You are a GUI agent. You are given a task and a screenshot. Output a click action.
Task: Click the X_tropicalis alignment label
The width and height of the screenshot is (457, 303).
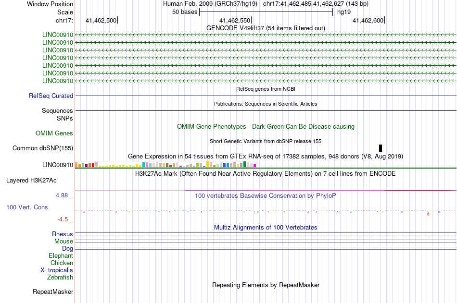57,270
